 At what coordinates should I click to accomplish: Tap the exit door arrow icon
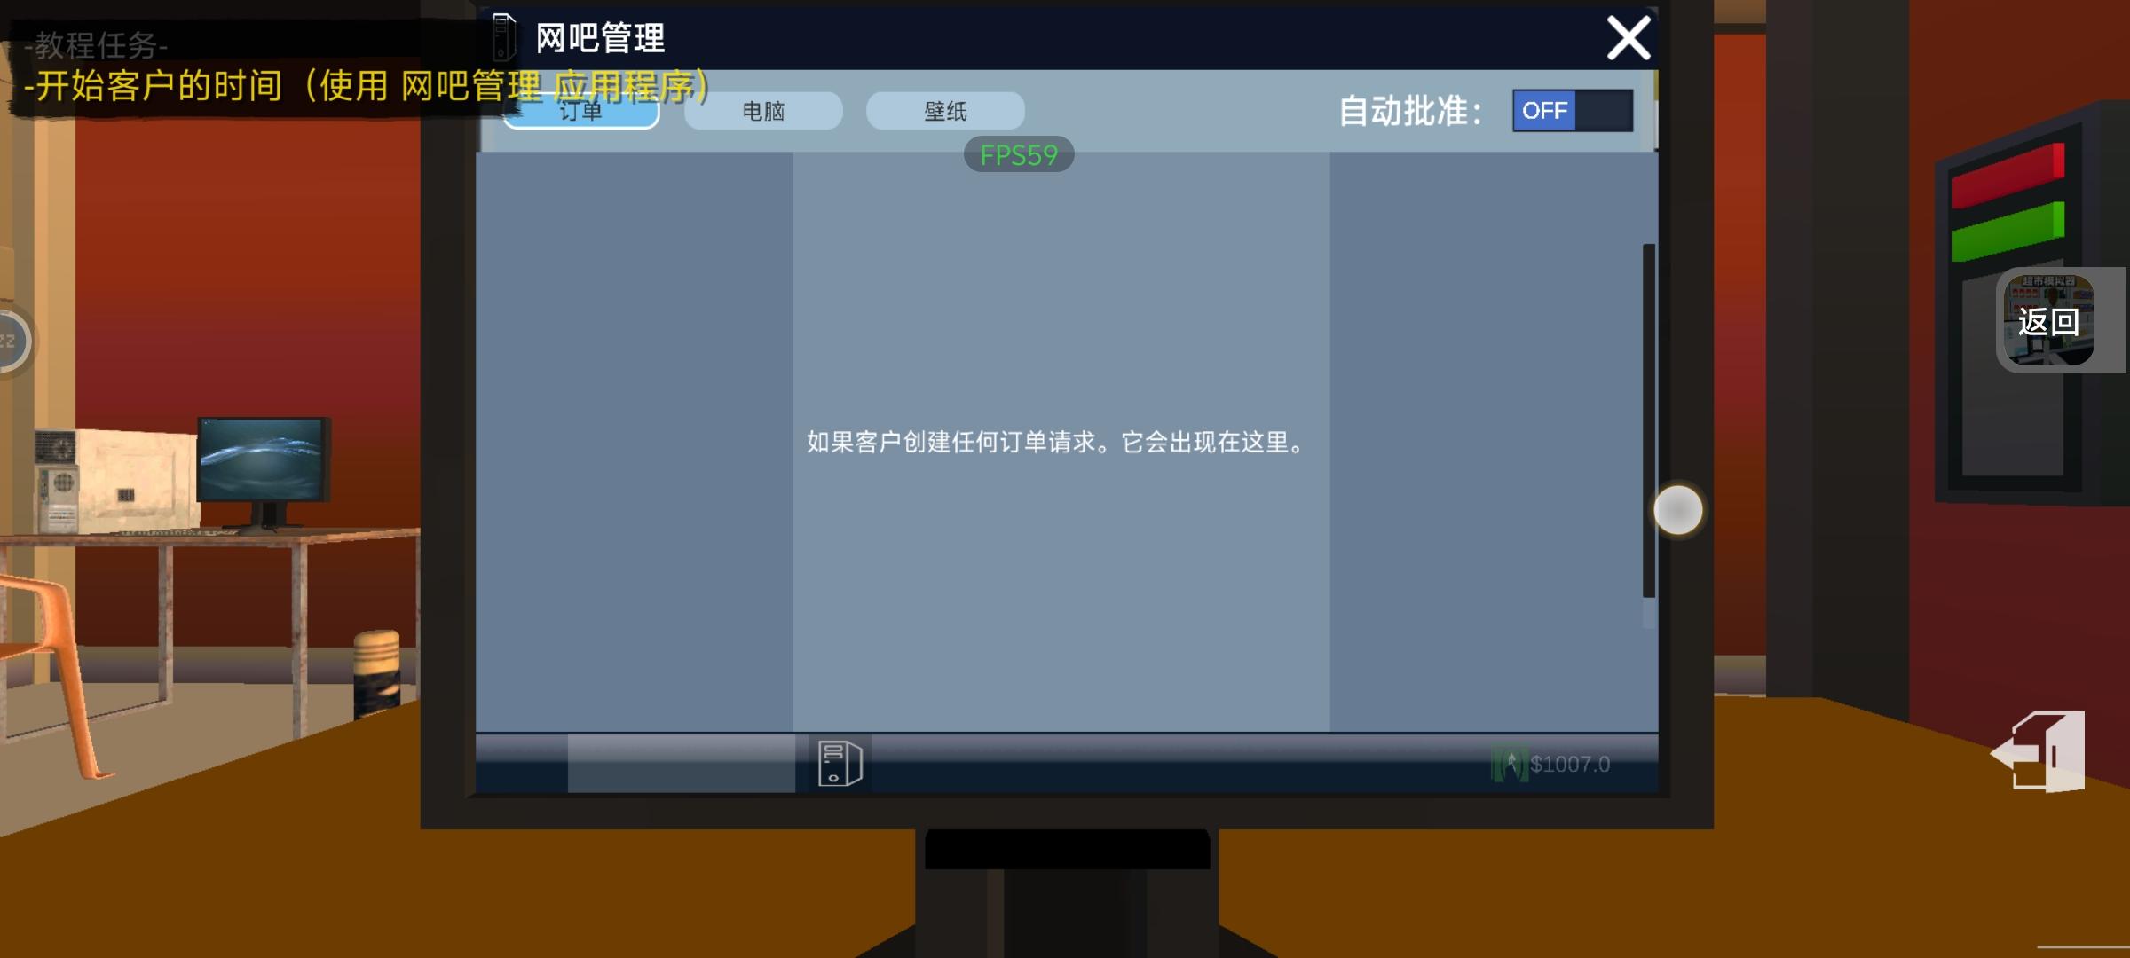pos(2039,751)
